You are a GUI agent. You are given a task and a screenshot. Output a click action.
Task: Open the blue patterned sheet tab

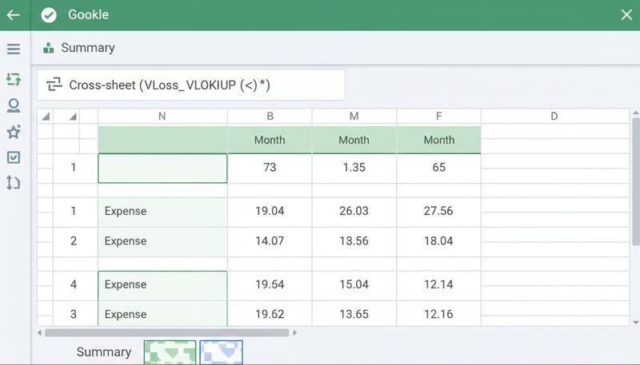pyautogui.click(x=222, y=352)
